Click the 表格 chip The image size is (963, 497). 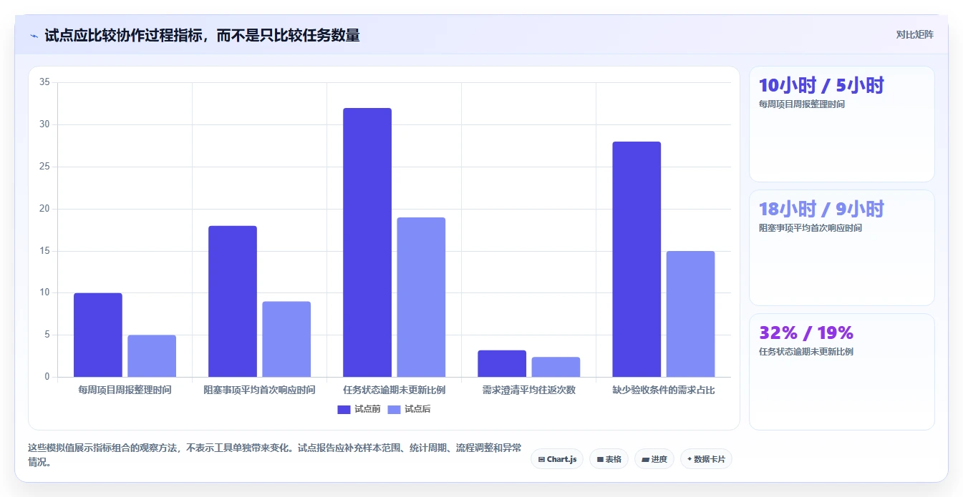click(x=609, y=459)
